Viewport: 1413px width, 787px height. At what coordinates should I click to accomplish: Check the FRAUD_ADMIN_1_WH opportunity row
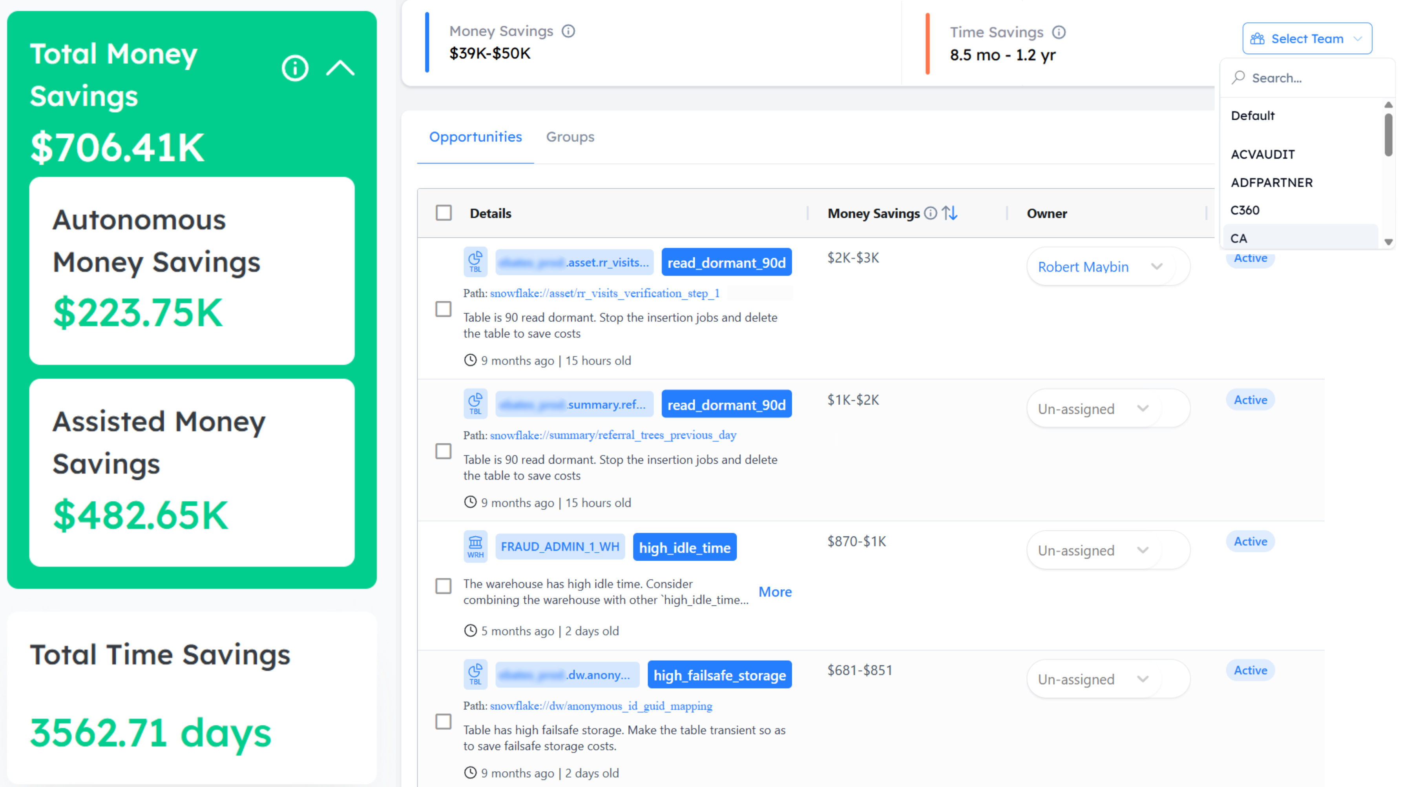443,586
